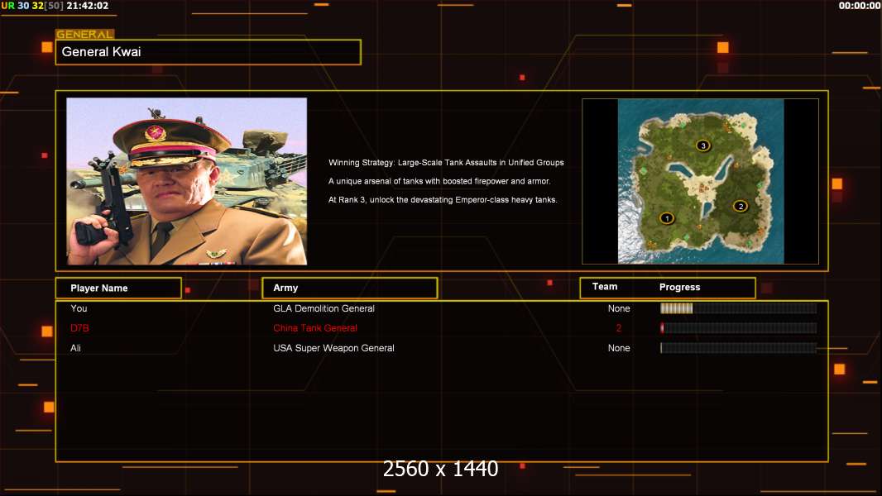The image size is (882, 496).
Task: Click the loading progress bar for Ali
Action: [738, 348]
